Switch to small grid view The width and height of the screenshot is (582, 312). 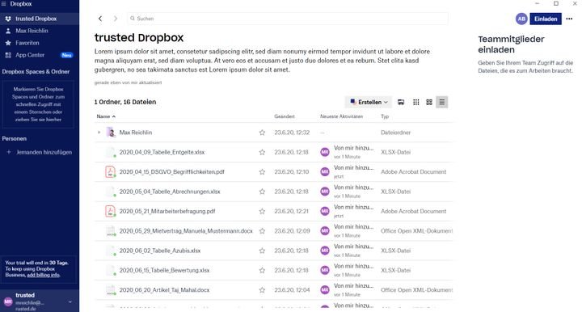click(416, 102)
